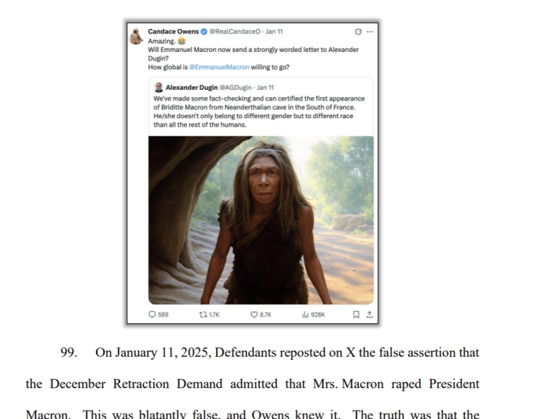Click the Grok icon beside the more menu
The image size is (540, 419).
click(358, 32)
